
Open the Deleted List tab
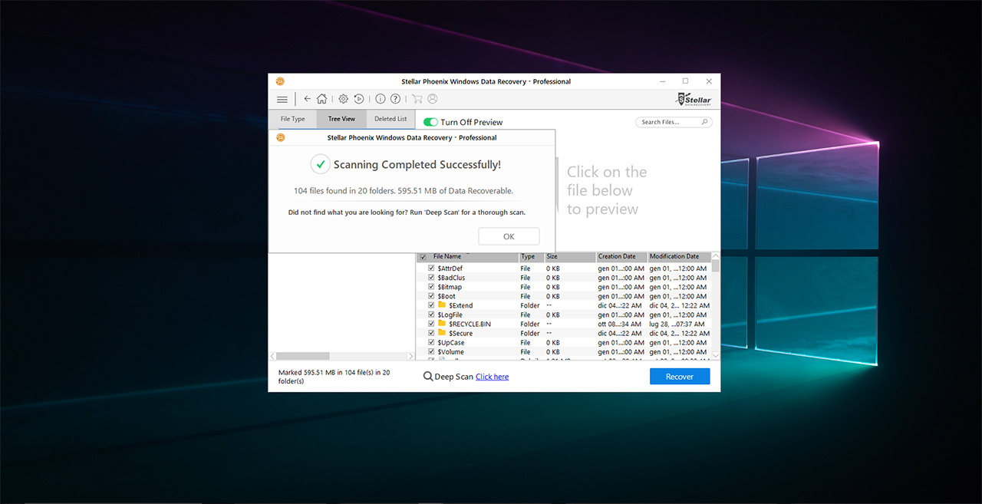(x=390, y=119)
